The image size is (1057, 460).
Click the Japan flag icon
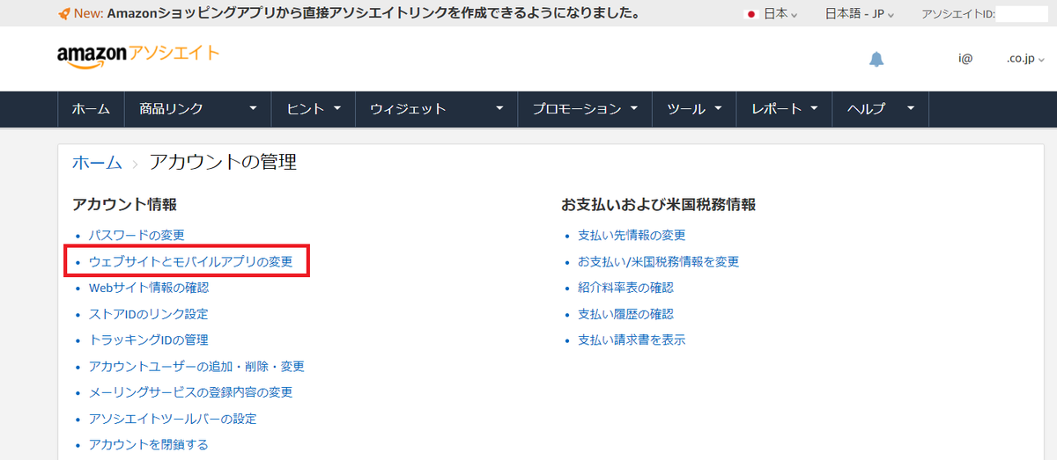(x=751, y=14)
